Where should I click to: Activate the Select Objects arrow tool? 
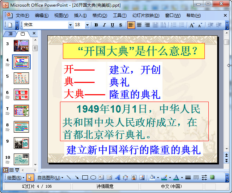(30, 177)
